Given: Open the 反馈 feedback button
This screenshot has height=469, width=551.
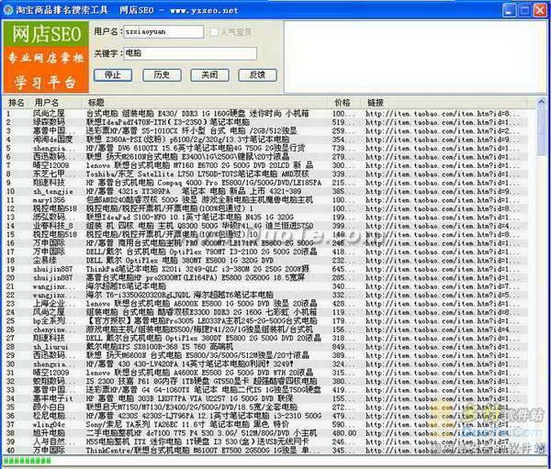Looking at the screenshot, I should pyautogui.click(x=257, y=75).
